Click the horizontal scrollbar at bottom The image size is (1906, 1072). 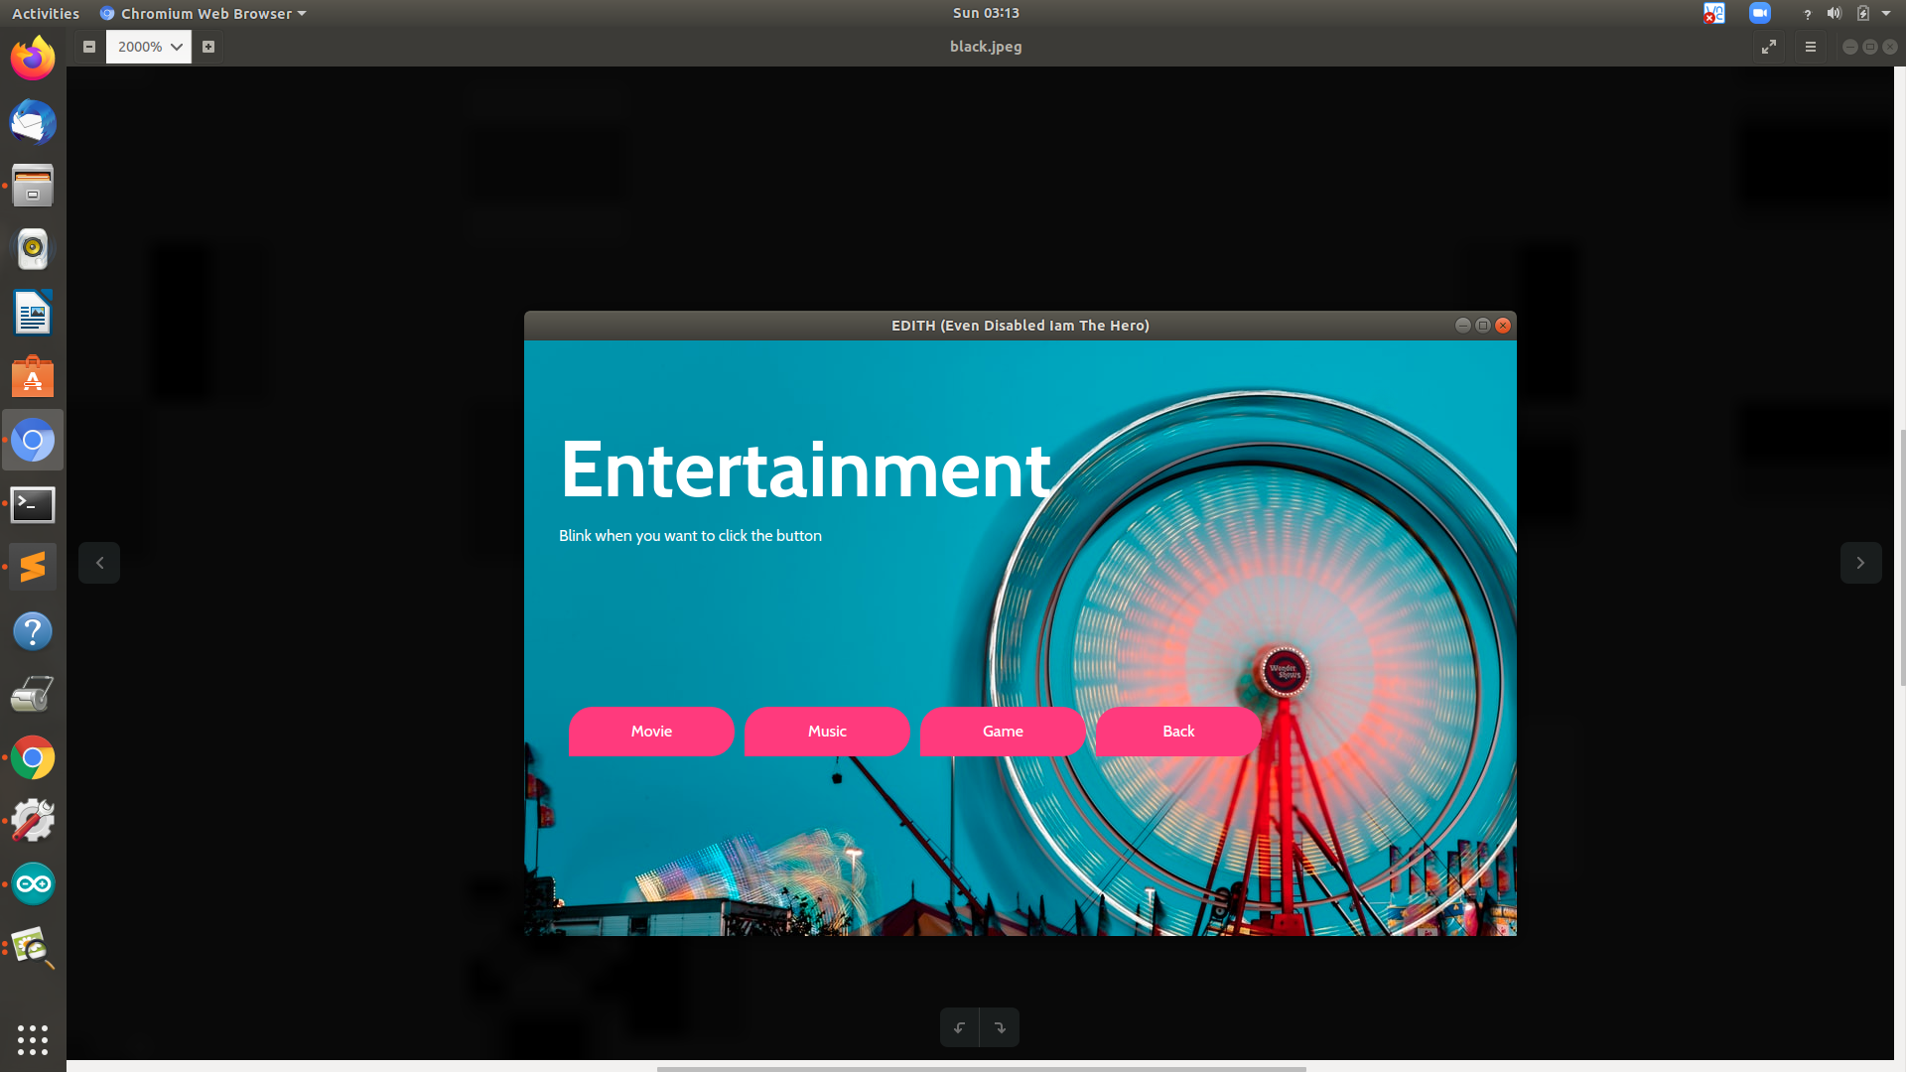(x=981, y=1068)
